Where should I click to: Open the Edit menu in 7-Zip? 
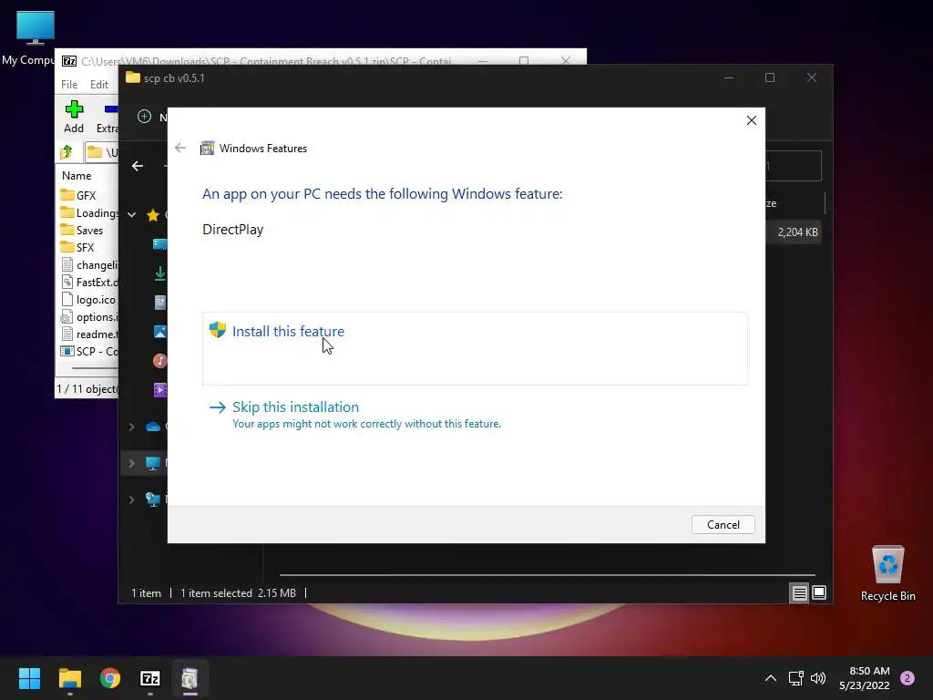click(98, 85)
